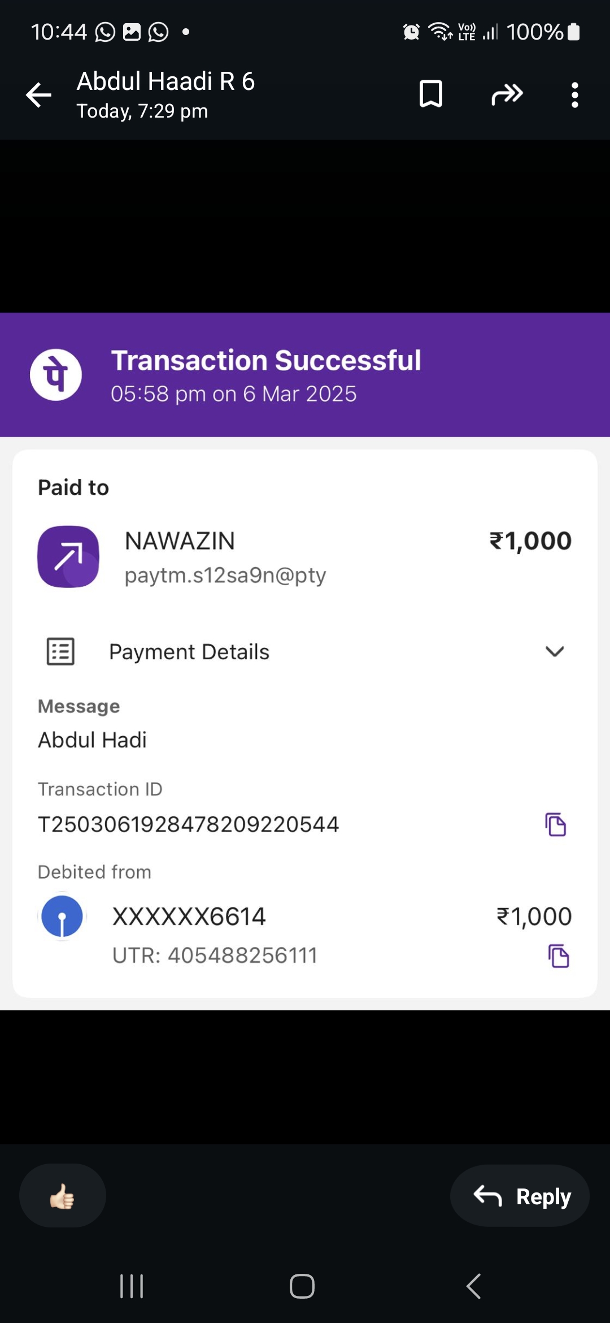The height and width of the screenshot is (1323, 610).
Task: Tap the NAWAZIN payee arrow icon
Action: (x=68, y=556)
